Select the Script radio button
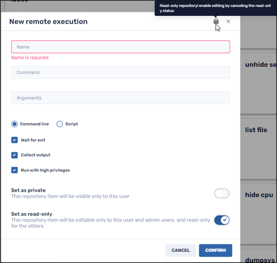277x263 pixels. tap(60, 124)
